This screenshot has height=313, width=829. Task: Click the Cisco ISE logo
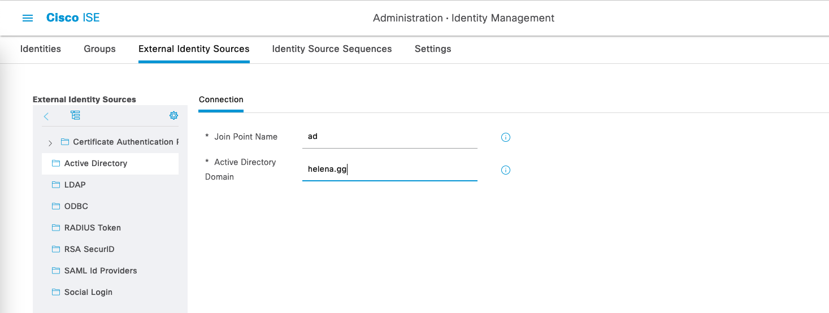[x=73, y=18]
